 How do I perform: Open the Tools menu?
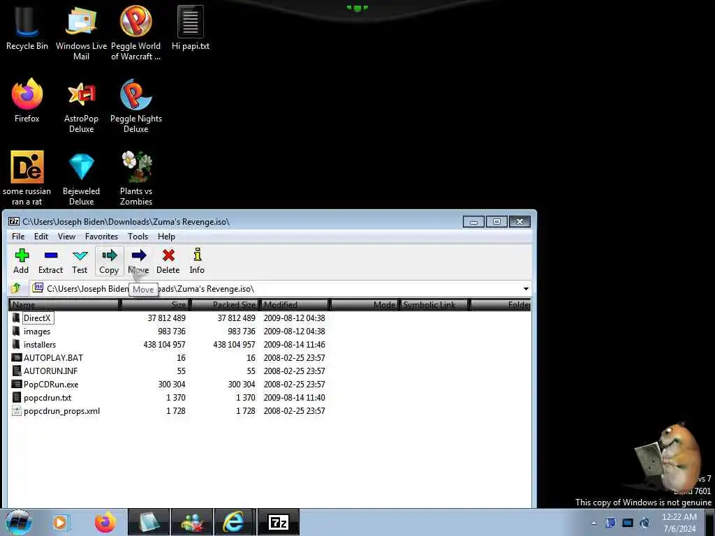(138, 236)
